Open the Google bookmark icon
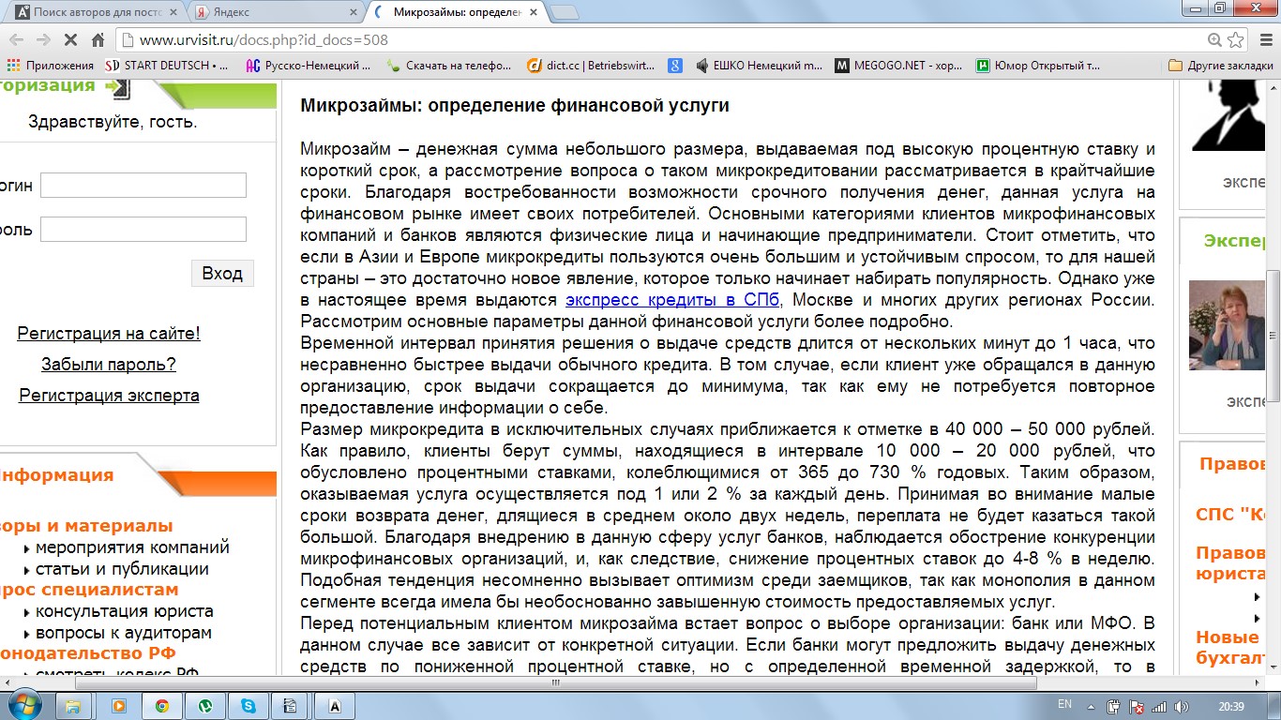1281x720 pixels. click(674, 66)
